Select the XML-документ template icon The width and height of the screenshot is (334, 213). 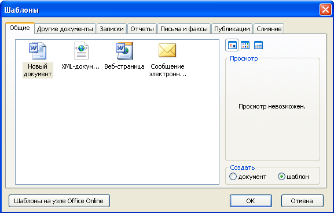81,51
